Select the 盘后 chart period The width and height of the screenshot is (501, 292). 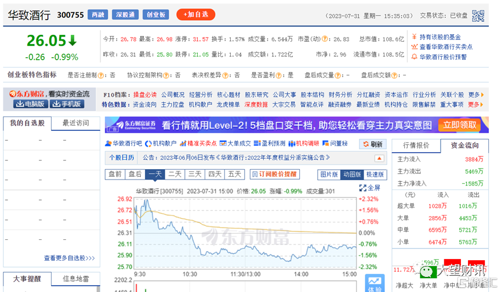click(x=135, y=174)
